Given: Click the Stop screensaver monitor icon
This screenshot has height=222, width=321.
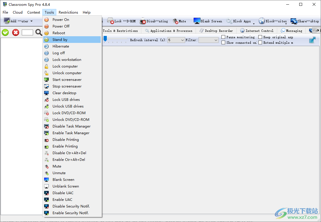Looking at the screenshot, I should click(46, 86).
